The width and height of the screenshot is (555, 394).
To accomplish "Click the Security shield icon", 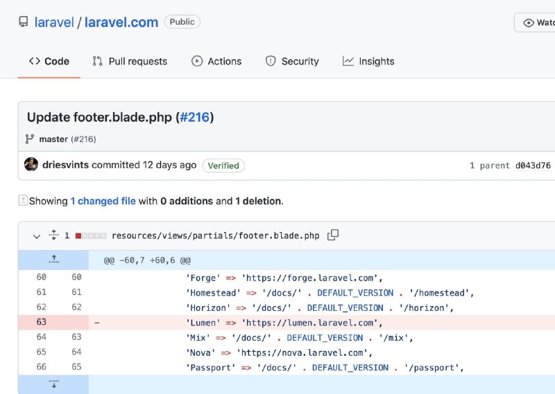I will click(x=271, y=61).
